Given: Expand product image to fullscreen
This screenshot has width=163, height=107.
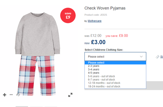Looking at the screenshot, I should point(70,95).
